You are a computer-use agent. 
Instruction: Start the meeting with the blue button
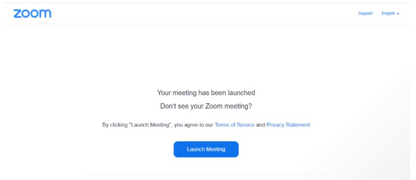pos(206,149)
